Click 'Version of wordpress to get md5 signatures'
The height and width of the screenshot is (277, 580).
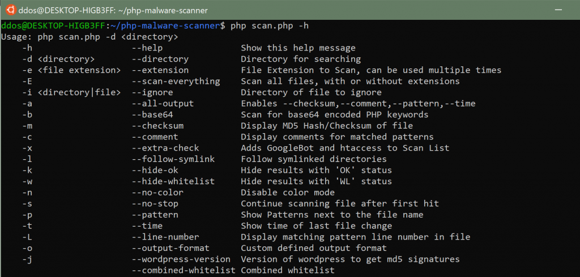tap(350, 259)
